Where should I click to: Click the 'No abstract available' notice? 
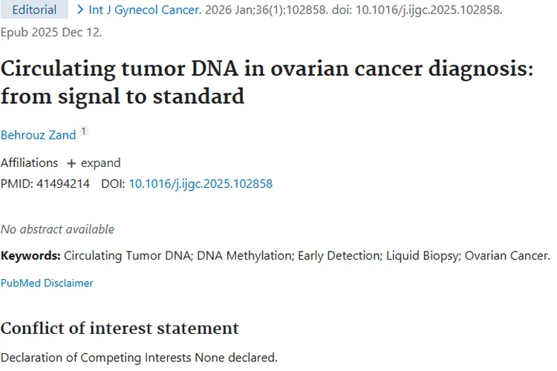pyautogui.click(x=57, y=229)
